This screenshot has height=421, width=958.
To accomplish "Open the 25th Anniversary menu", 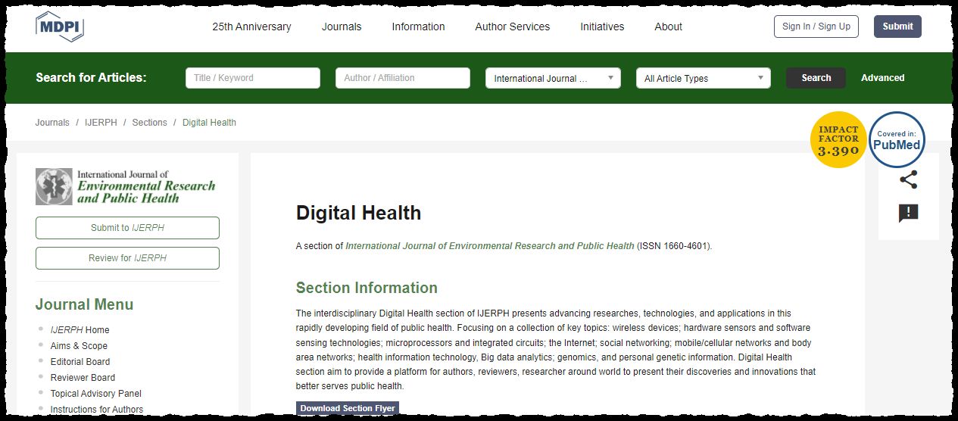I will 251,27.
